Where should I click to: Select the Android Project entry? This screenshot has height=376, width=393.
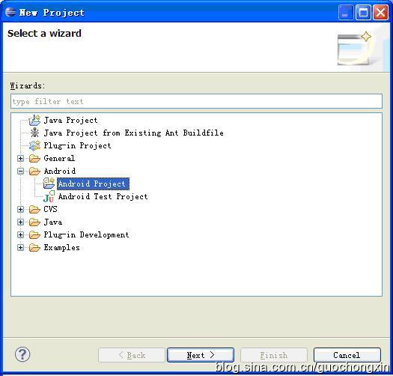93,184
